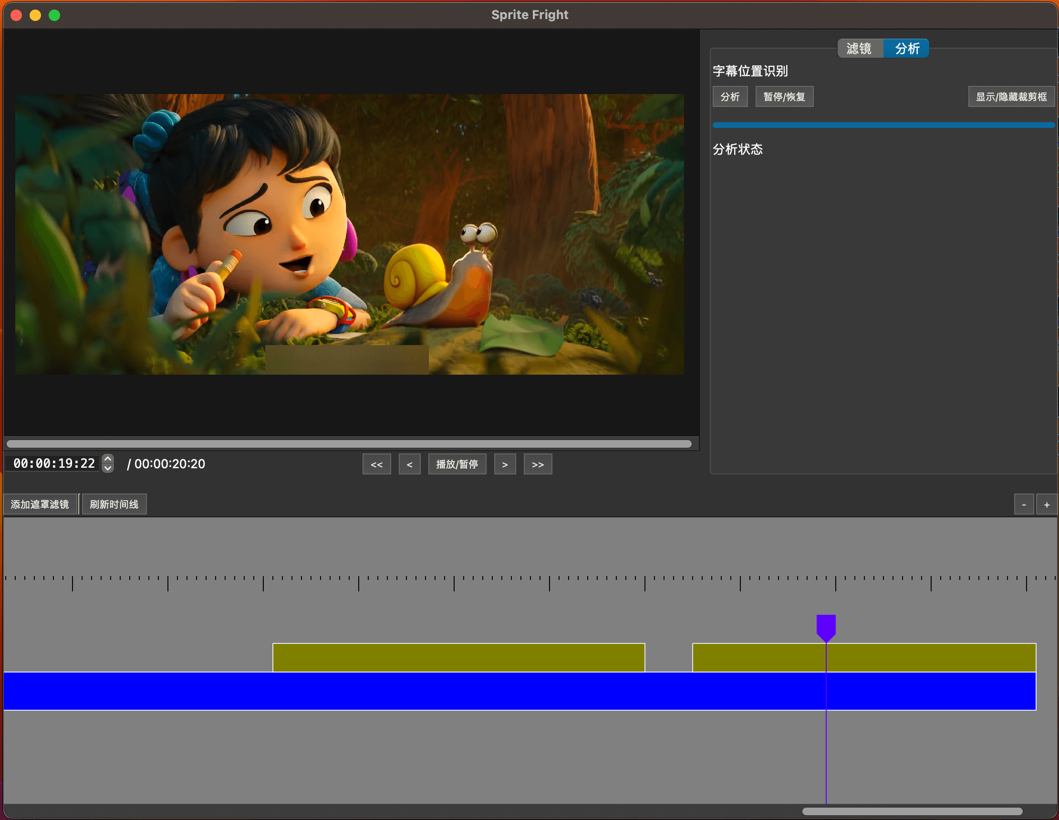Zoom out the timeline with the - button
Screen dimensions: 1059x820
tap(1024, 505)
